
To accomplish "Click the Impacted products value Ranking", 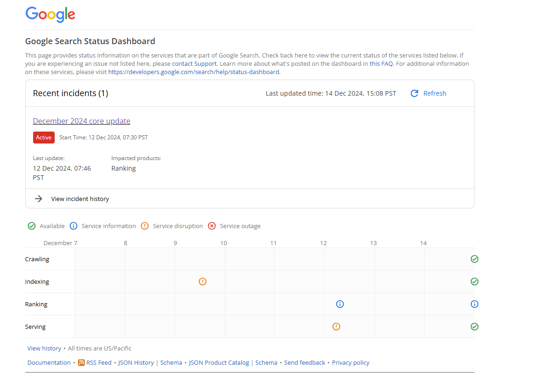I will point(124,168).
